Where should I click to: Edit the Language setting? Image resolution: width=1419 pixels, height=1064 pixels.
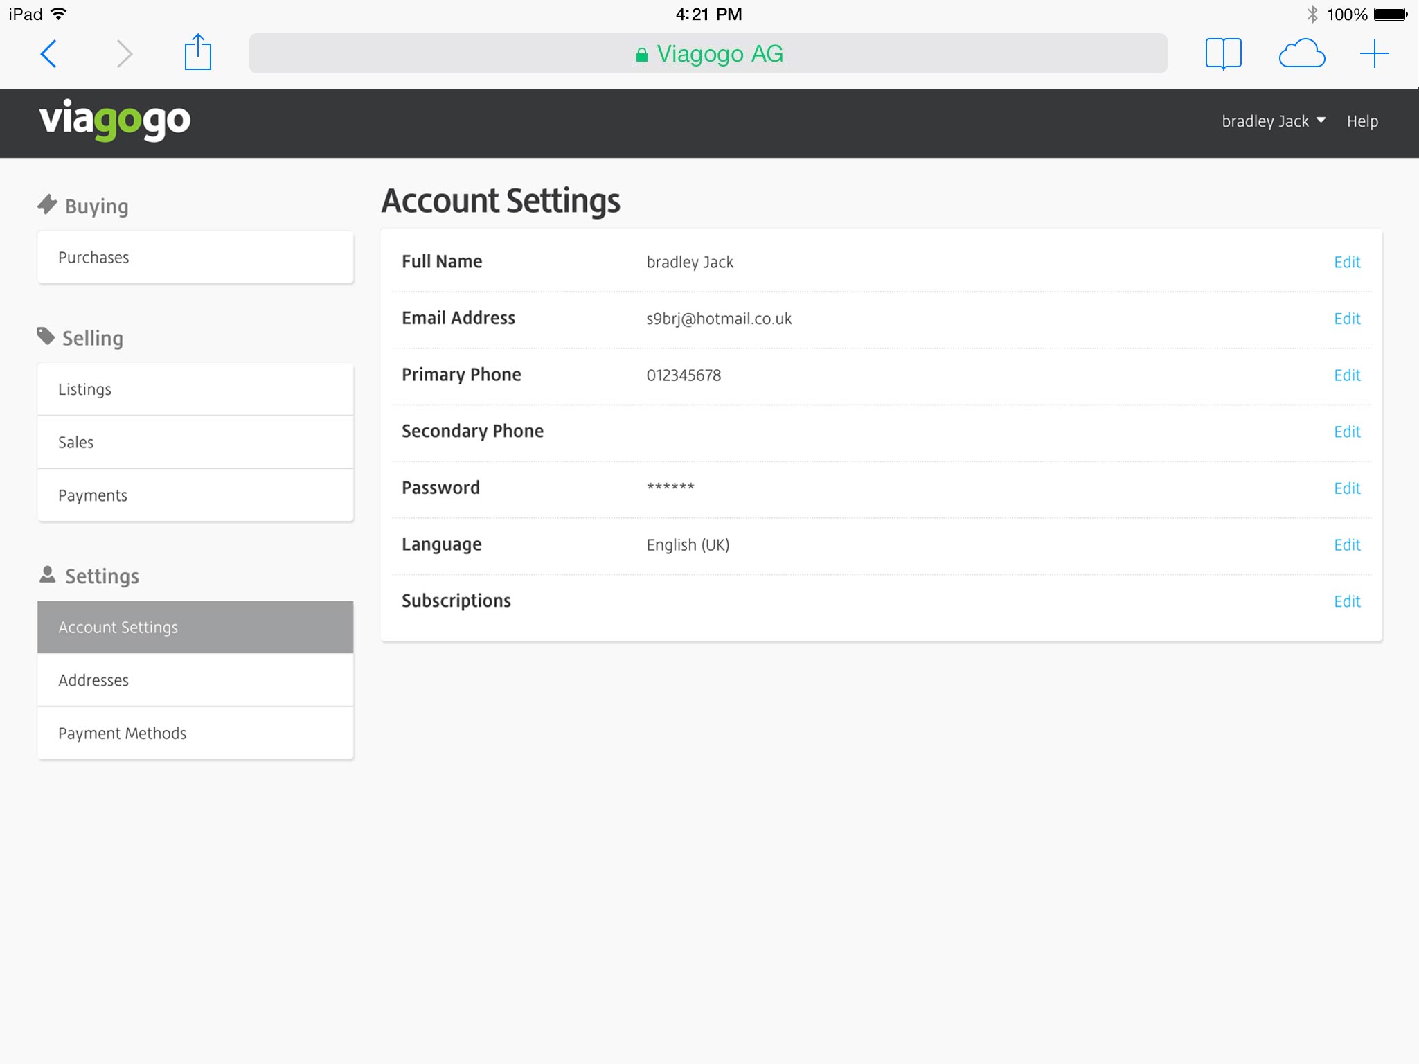point(1346,545)
